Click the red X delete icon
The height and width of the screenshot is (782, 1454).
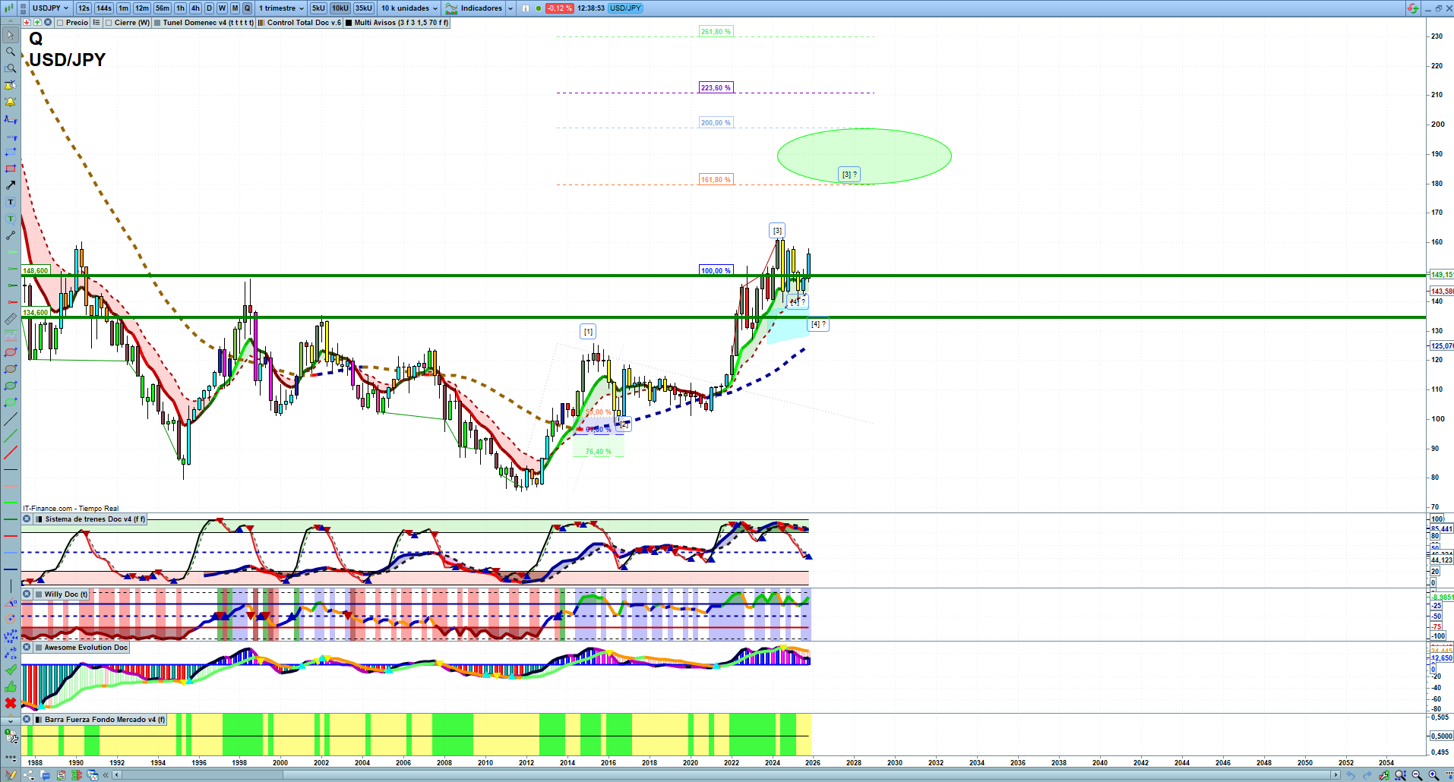point(11,703)
